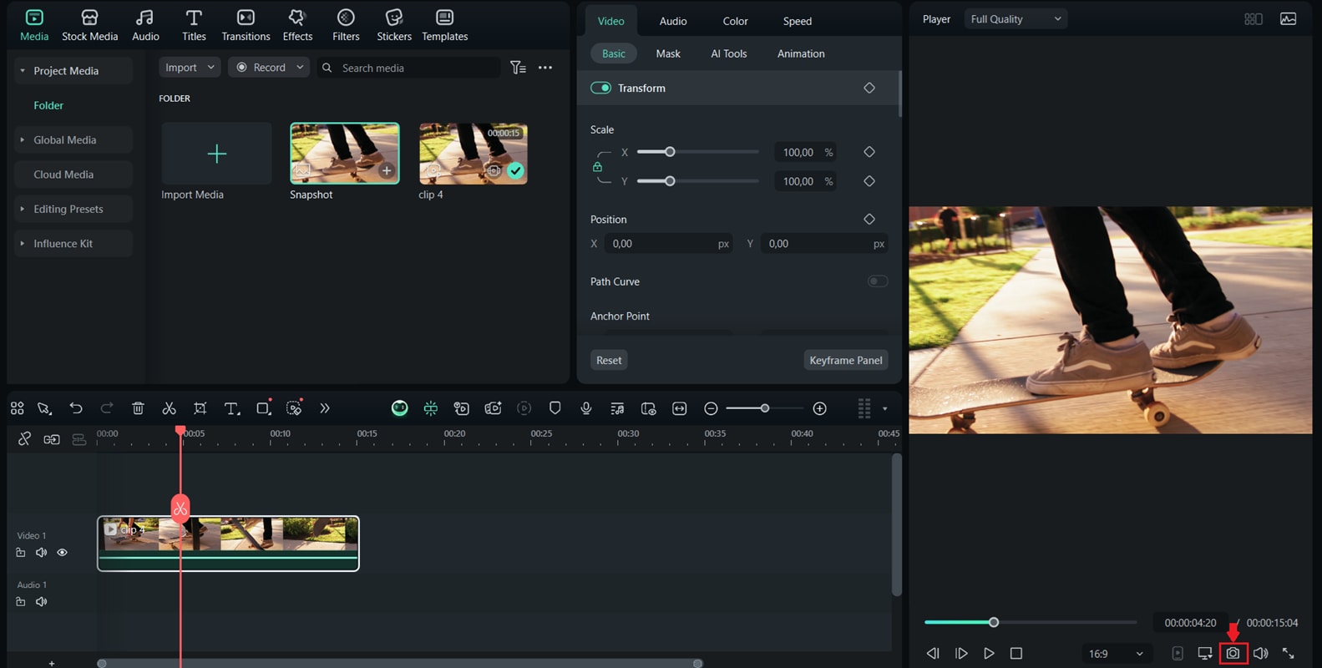Viewport: 1322px width, 668px height.
Task: Lock the Video 1 track
Action: click(x=21, y=553)
